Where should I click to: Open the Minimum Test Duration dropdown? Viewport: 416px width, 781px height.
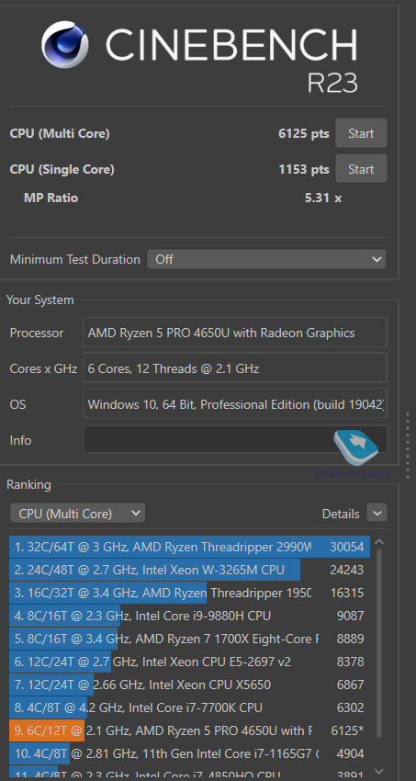266,259
